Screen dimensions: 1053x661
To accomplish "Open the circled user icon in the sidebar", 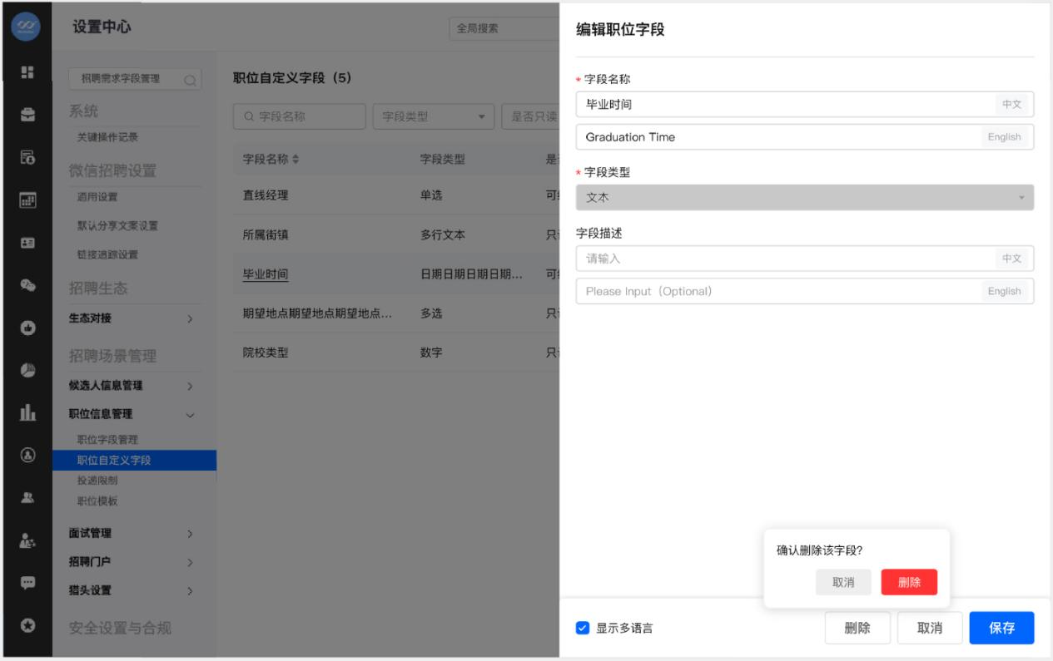I will (x=26, y=455).
